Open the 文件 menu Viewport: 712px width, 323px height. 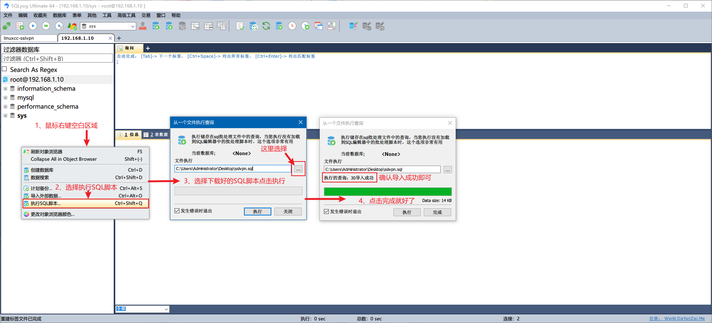pyautogui.click(x=8, y=15)
